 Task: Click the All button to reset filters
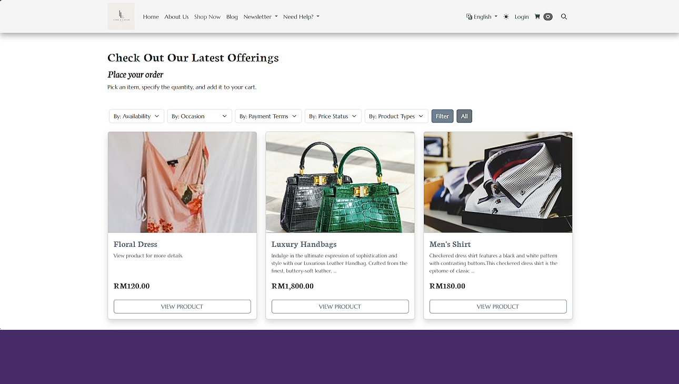click(464, 116)
